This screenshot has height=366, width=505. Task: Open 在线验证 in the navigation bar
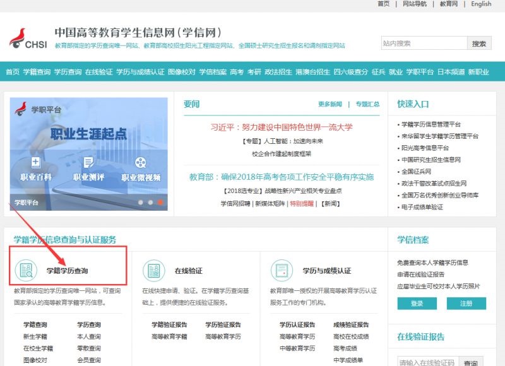click(x=99, y=72)
